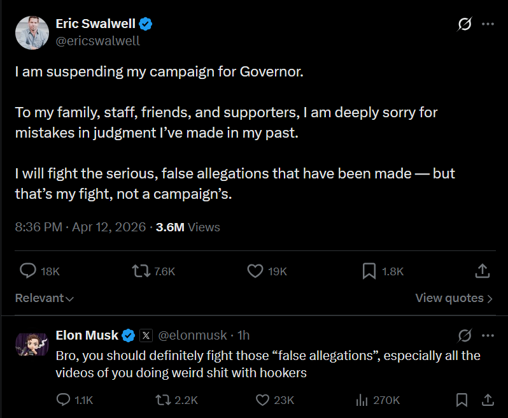Viewport: 508px width, 418px height.
Task: Open Eric Swalwell's profile picture
Action: 32,32
